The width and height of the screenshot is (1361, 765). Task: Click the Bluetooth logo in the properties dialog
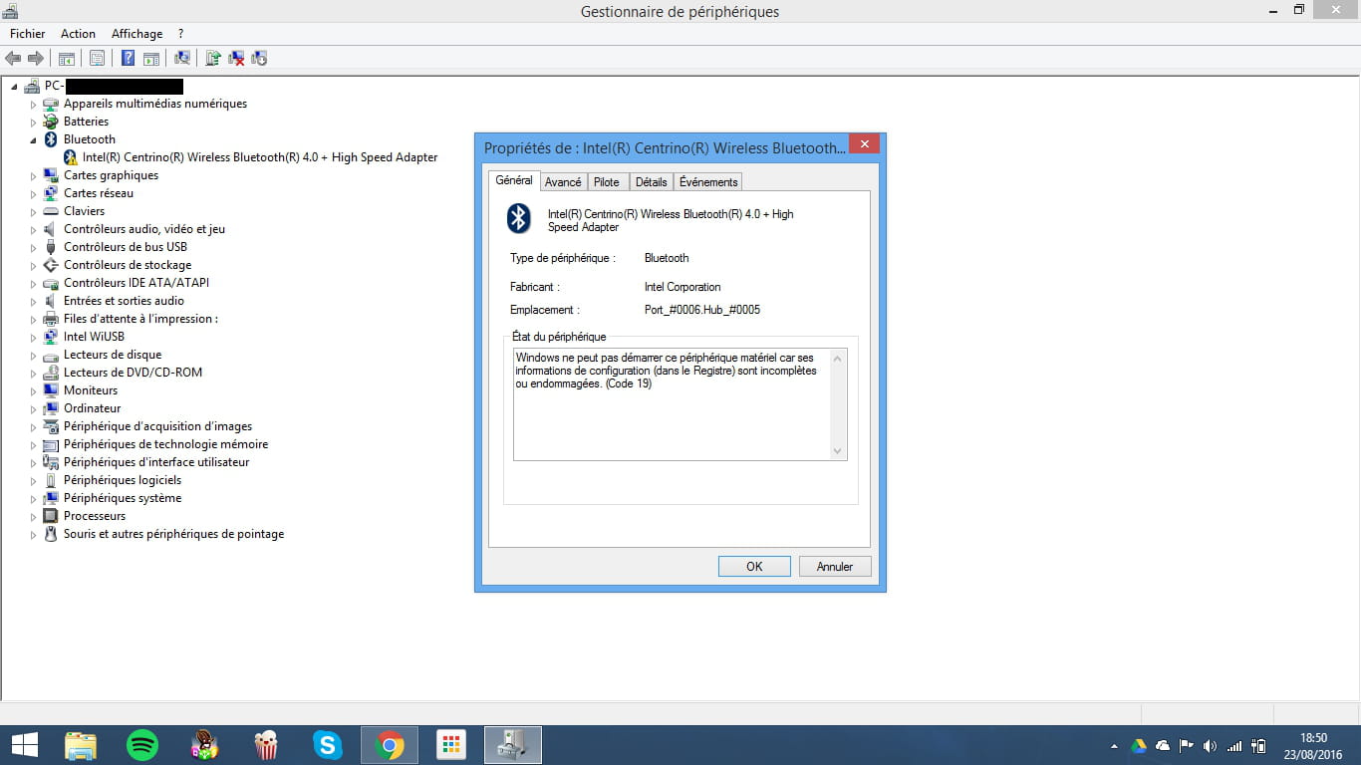(x=519, y=218)
